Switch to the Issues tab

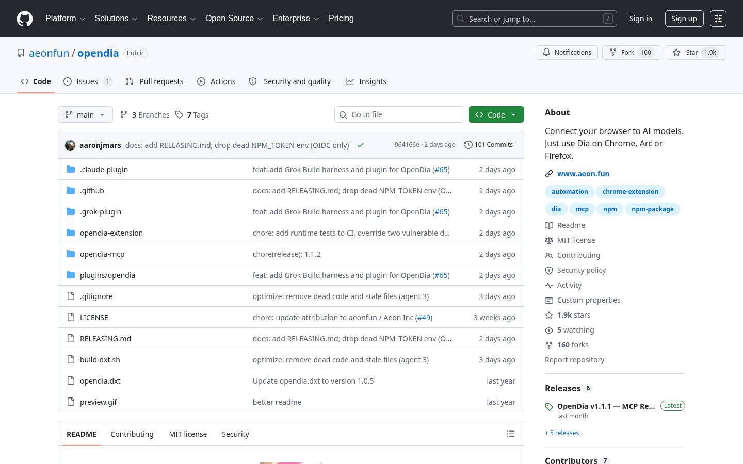[x=87, y=81]
